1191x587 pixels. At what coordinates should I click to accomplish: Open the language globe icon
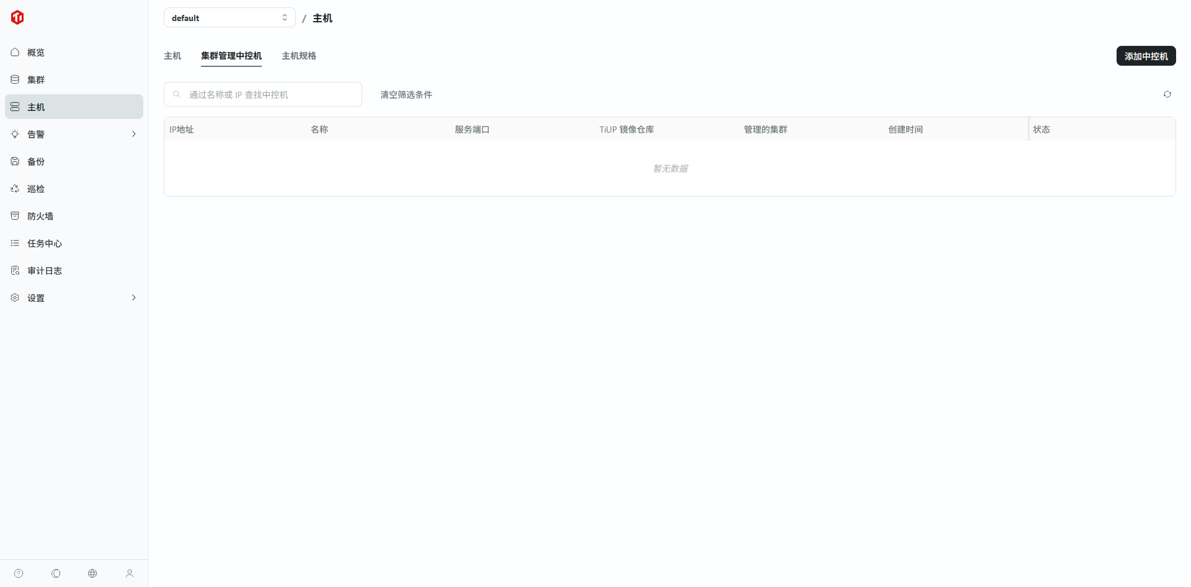point(92,573)
